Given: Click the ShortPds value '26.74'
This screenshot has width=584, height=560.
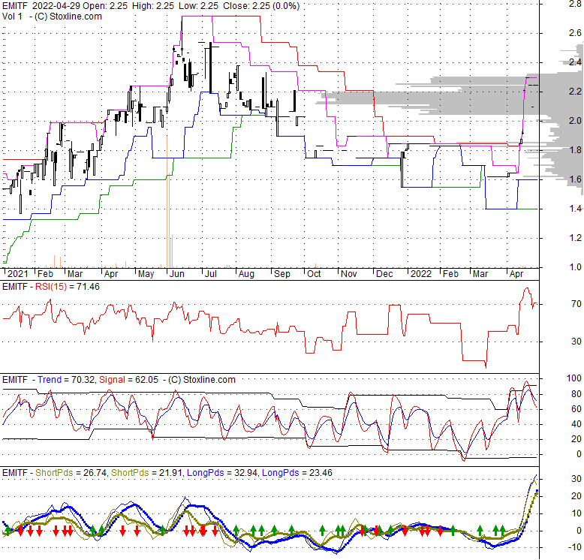Looking at the screenshot, I should (95, 473).
